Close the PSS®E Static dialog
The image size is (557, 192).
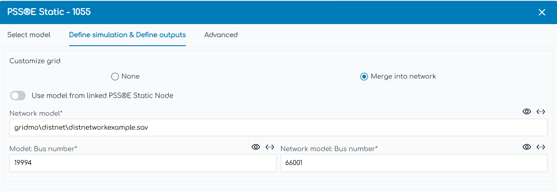point(542,12)
